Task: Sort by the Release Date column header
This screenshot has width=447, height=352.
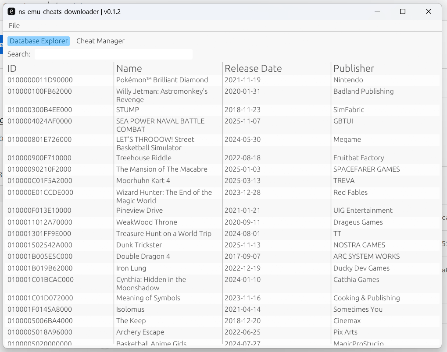Action: tap(253, 69)
